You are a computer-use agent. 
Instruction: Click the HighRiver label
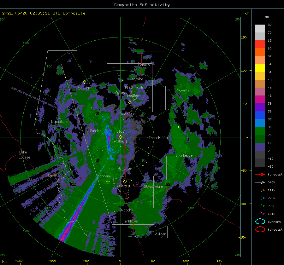(x=131, y=221)
